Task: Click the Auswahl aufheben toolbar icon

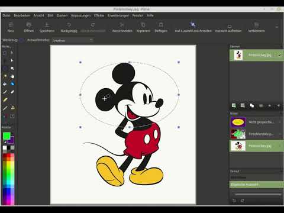Action: (229, 26)
